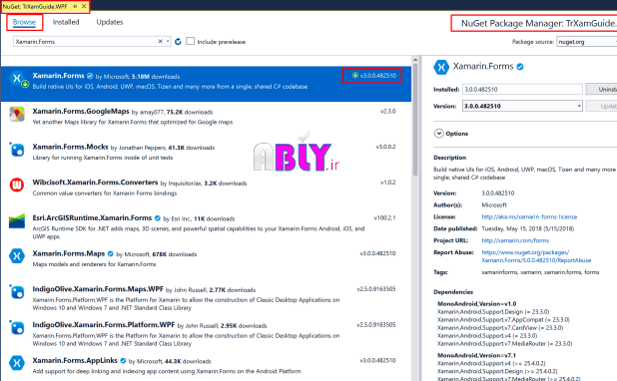Open the Project URL xamarin.com/forms link

(x=515, y=240)
